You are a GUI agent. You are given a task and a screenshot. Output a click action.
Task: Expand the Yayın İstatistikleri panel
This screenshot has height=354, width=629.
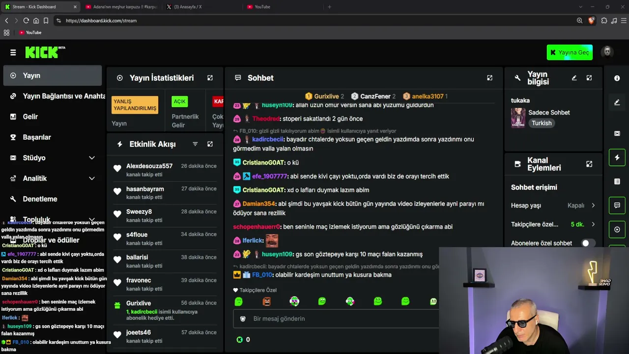point(210,78)
